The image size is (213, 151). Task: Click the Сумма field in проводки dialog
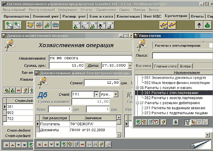(102, 83)
